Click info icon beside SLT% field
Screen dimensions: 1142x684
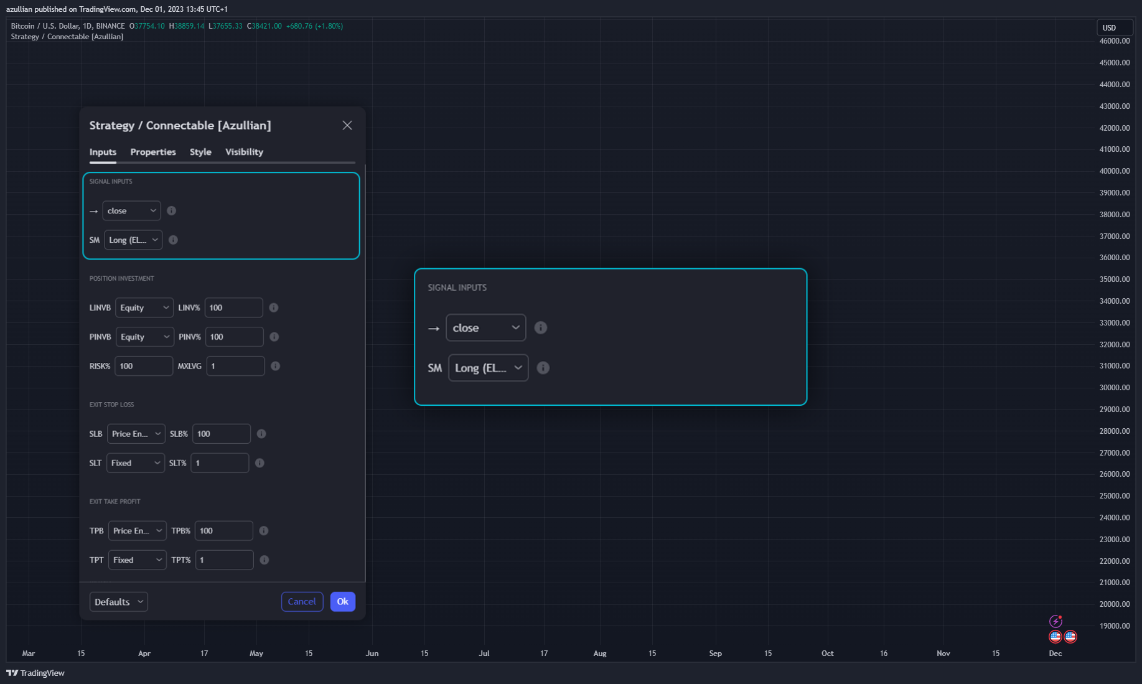(x=260, y=463)
